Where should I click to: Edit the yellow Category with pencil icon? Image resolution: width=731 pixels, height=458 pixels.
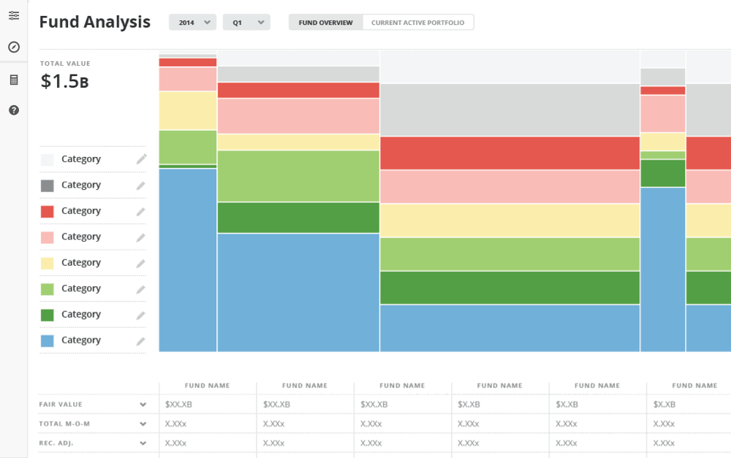click(141, 263)
